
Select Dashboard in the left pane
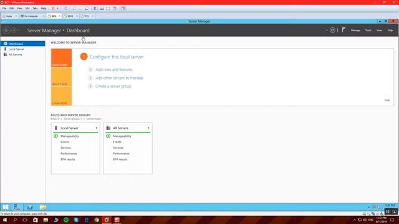pyautogui.click(x=22, y=44)
